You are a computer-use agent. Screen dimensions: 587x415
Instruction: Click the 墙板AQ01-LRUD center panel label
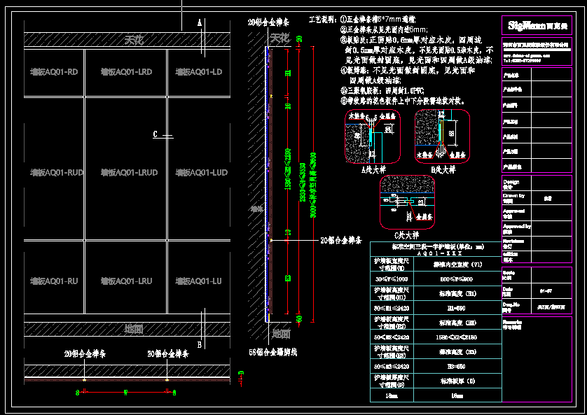coord(129,173)
